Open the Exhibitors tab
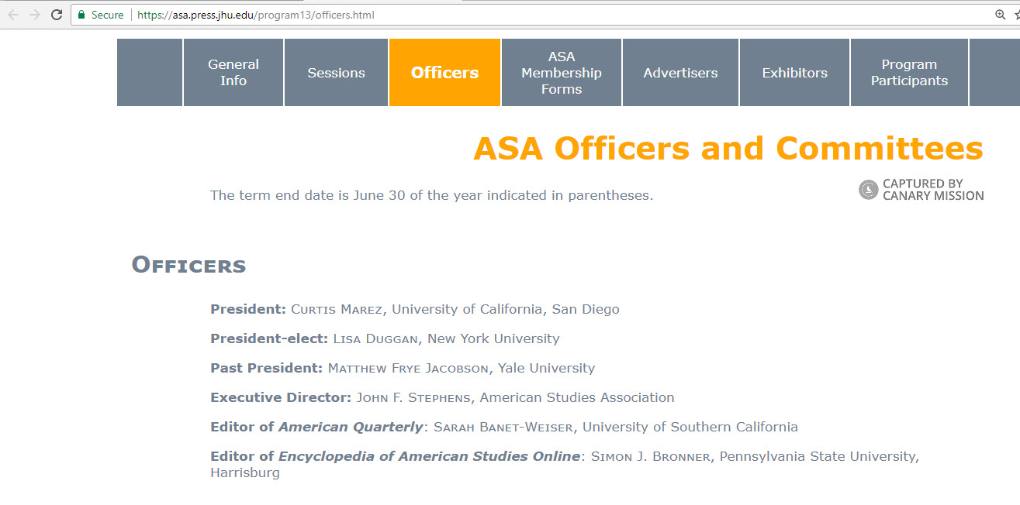 pyautogui.click(x=794, y=73)
